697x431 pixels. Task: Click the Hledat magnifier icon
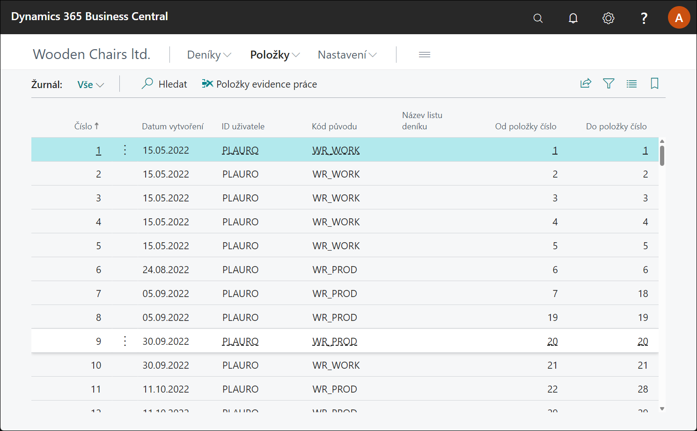click(x=147, y=83)
